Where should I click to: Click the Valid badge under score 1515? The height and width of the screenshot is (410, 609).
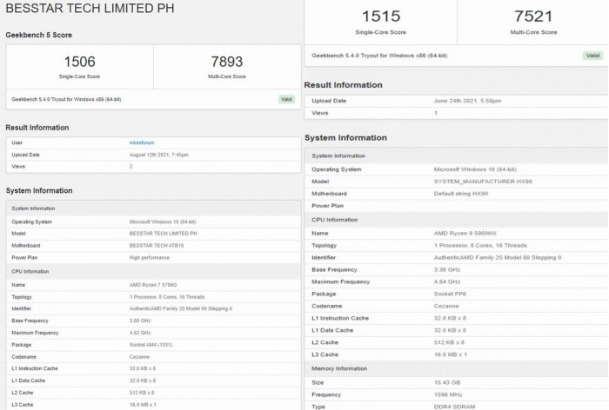pyautogui.click(x=592, y=56)
